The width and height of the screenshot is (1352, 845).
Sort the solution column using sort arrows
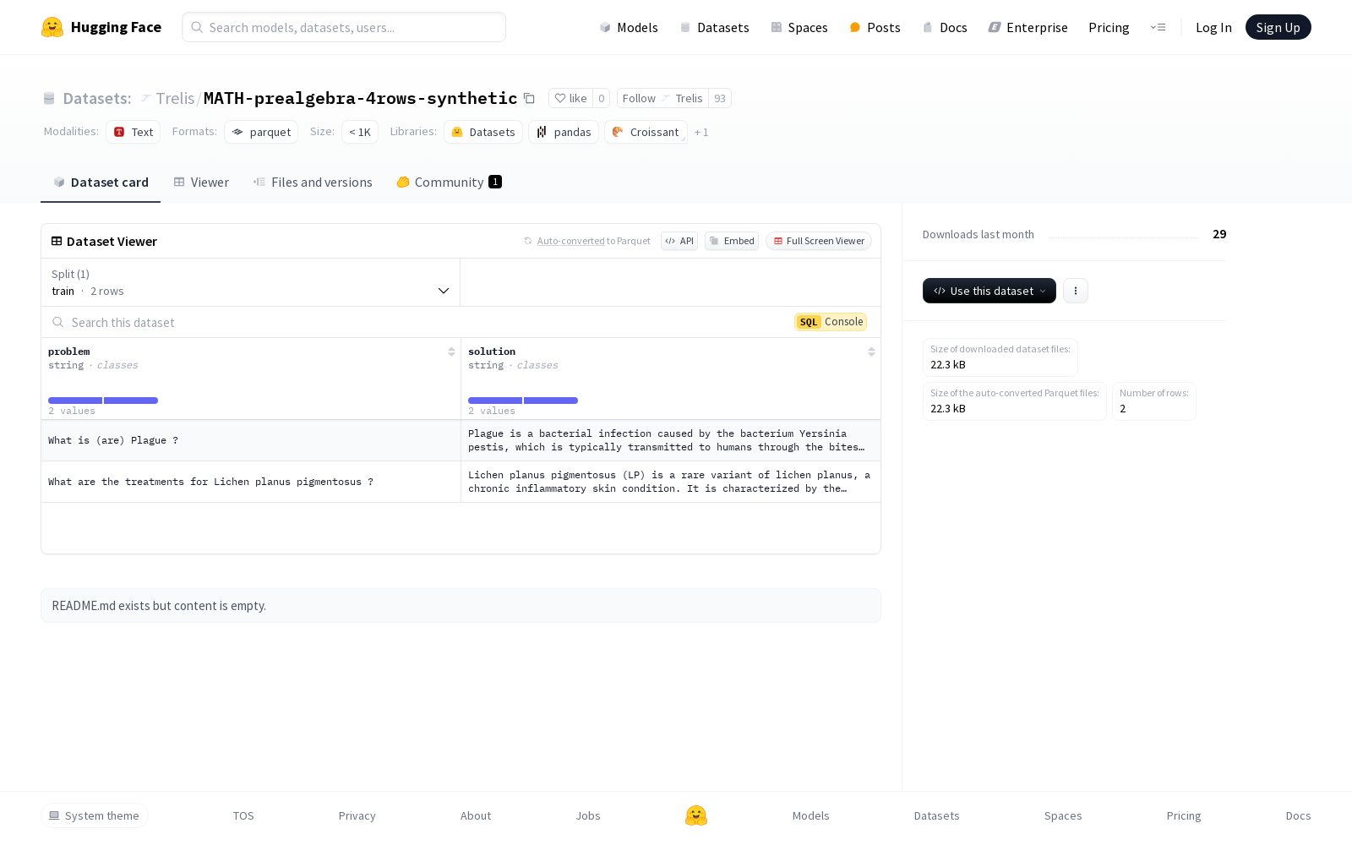(871, 352)
